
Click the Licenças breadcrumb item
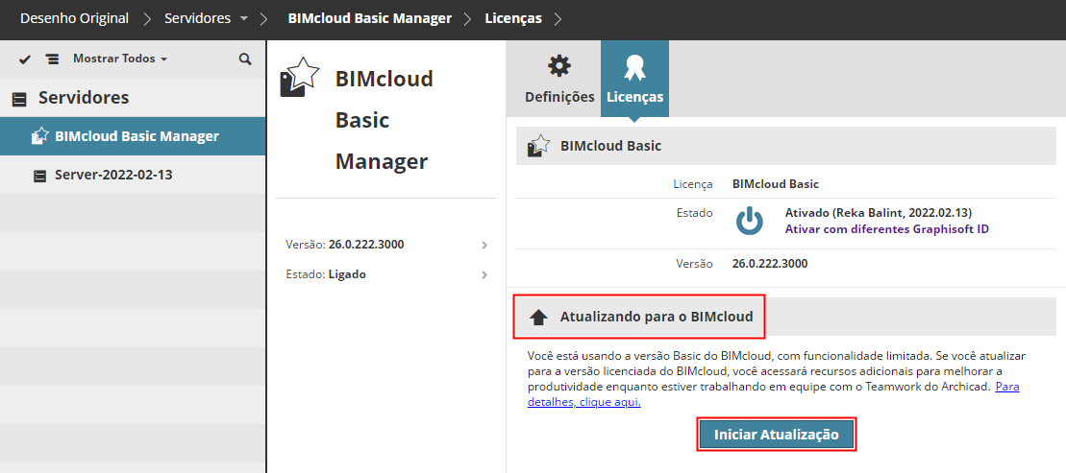pos(513,19)
